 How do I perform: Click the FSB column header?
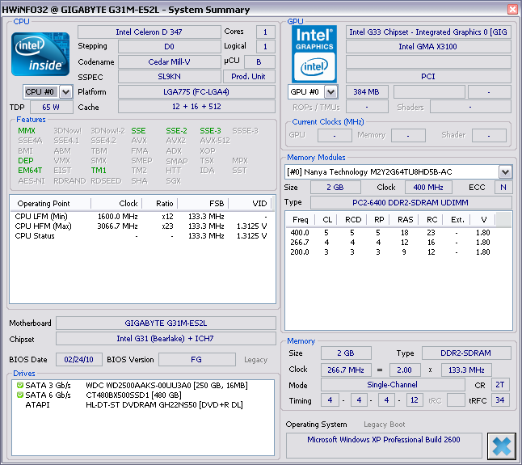[203, 203]
